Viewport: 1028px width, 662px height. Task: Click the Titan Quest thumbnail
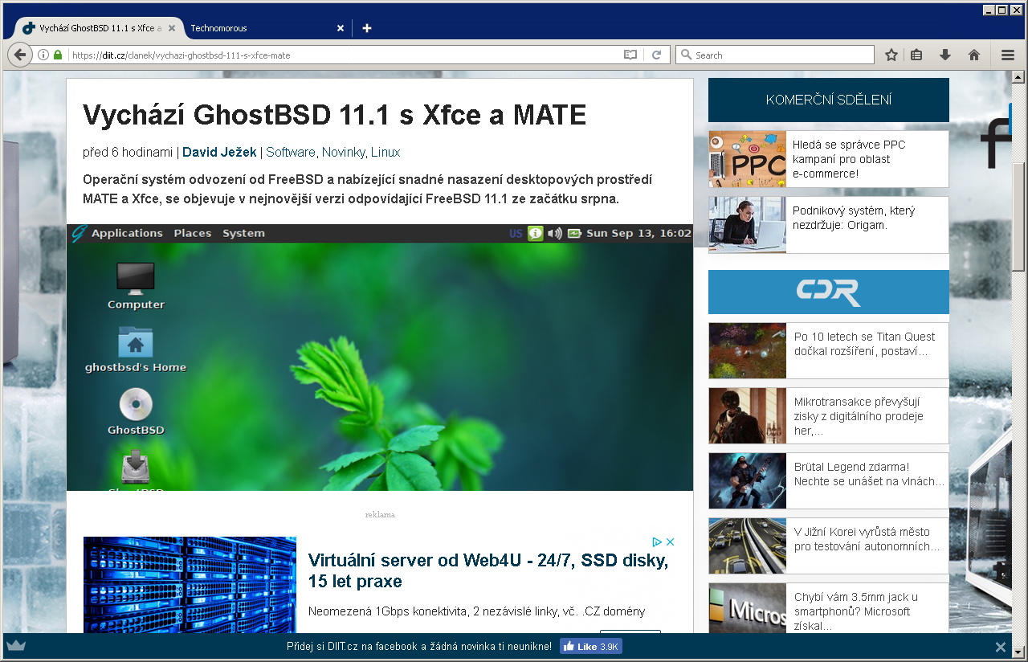click(x=747, y=350)
